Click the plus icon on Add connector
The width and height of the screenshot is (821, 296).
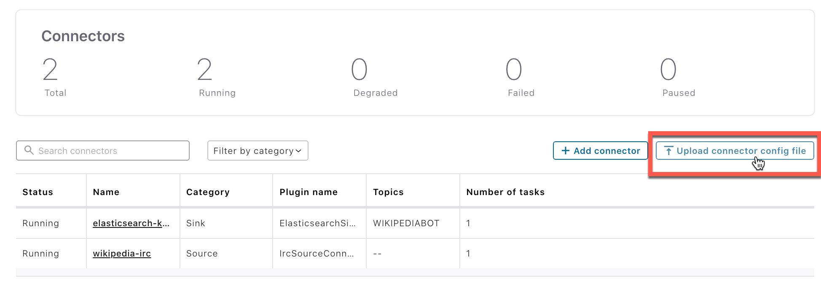pyautogui.click(x=566, y=151)
